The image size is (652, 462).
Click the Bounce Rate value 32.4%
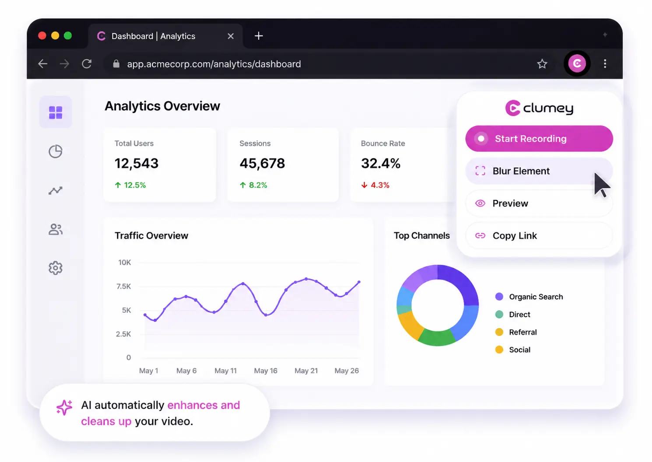pyautogui.click(x=381, y=164)
